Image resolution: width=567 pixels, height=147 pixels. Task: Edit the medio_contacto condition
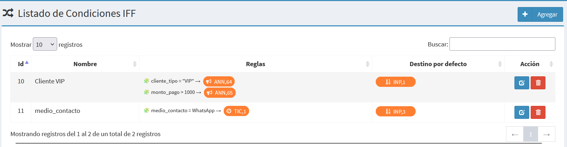click(521, 113)
